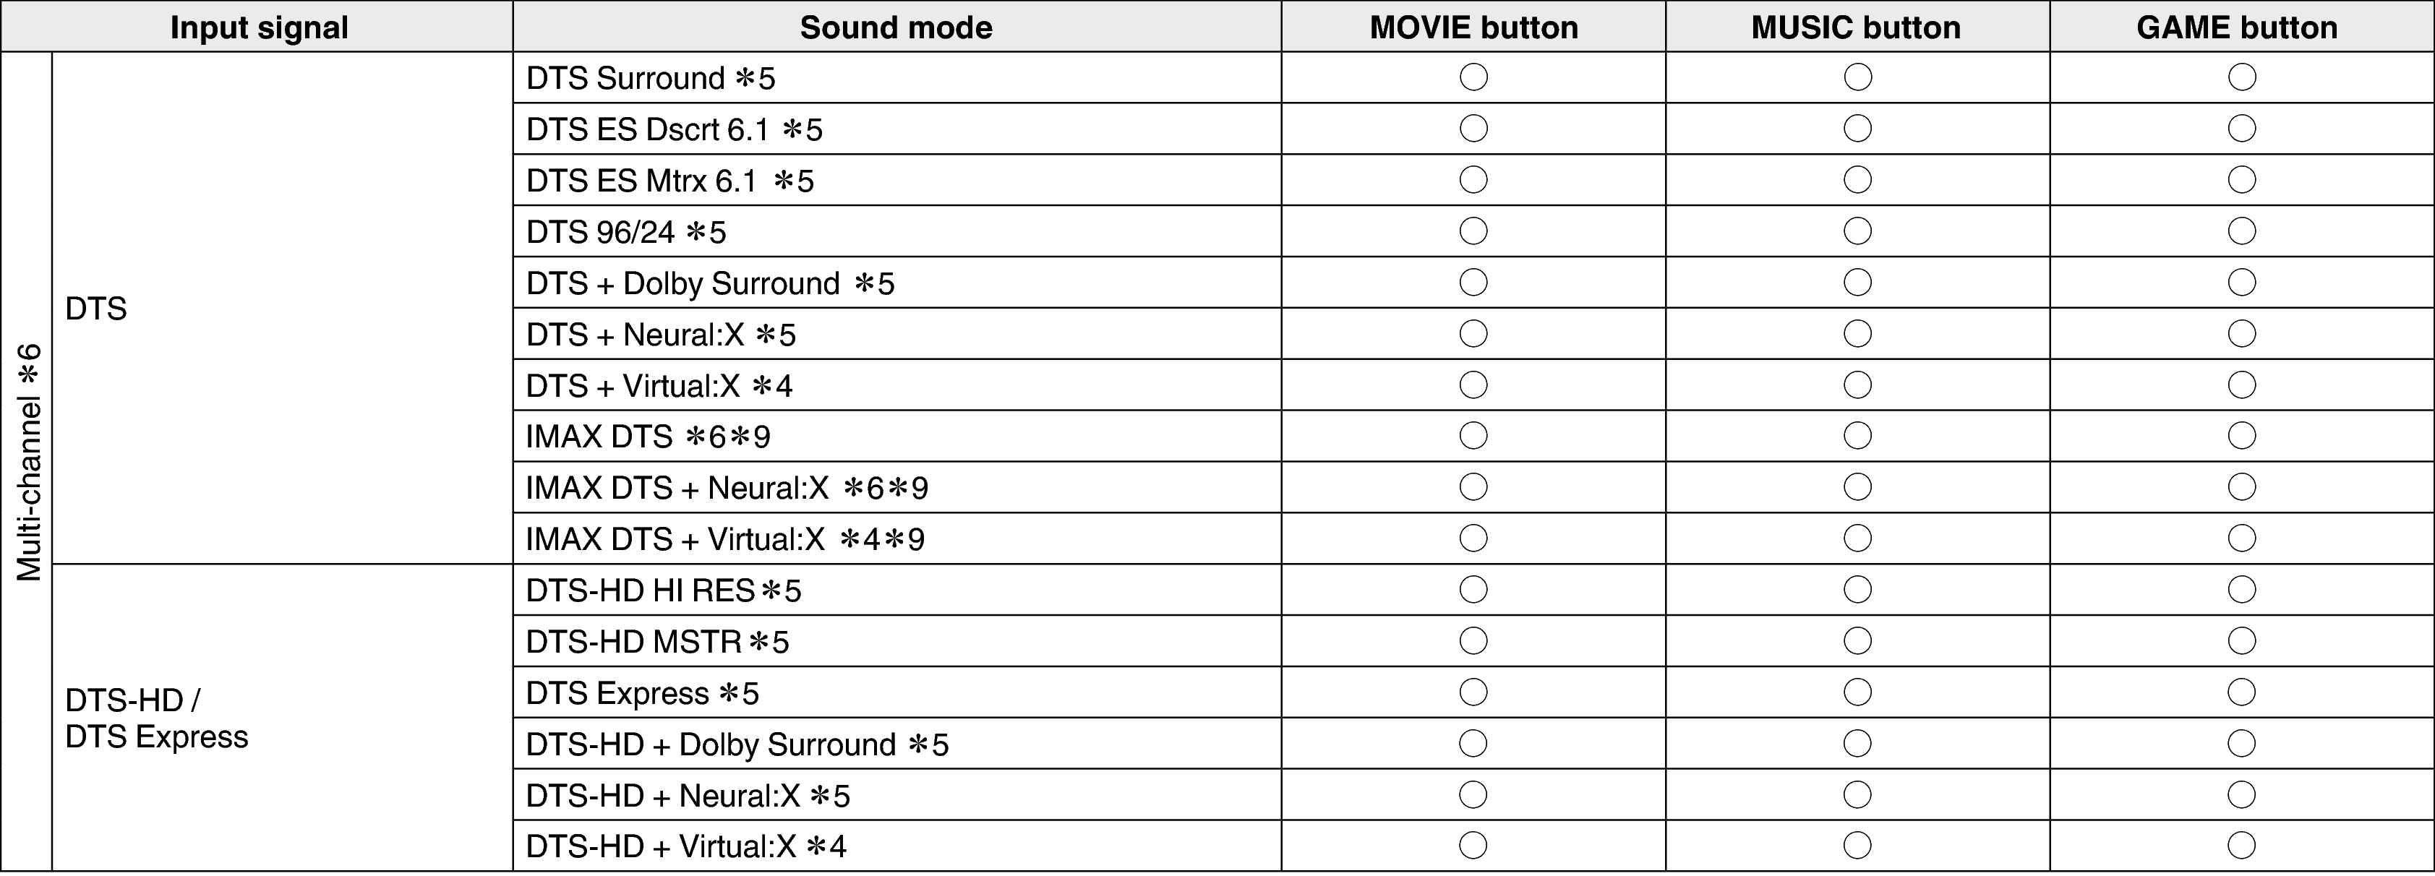2435x876 pixels.
Task: Click MOVIE circle in DTS Surround row
Action: [x=1473, y=77]
